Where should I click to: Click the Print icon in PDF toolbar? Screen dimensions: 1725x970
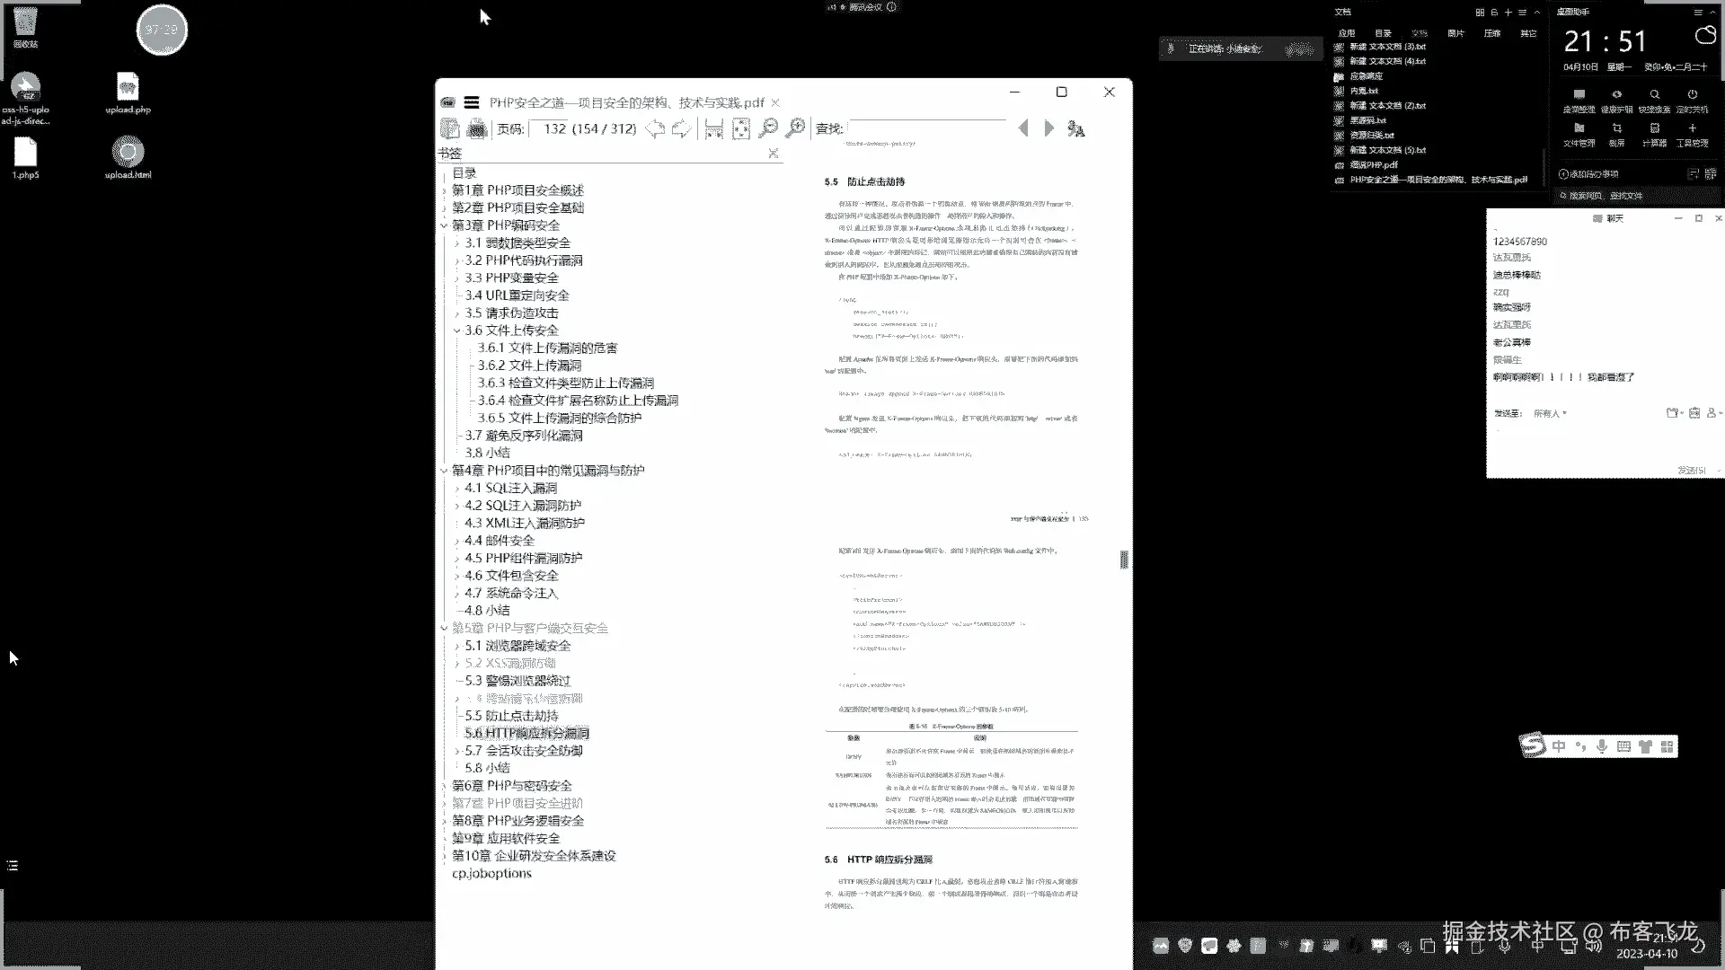point(477,129)
